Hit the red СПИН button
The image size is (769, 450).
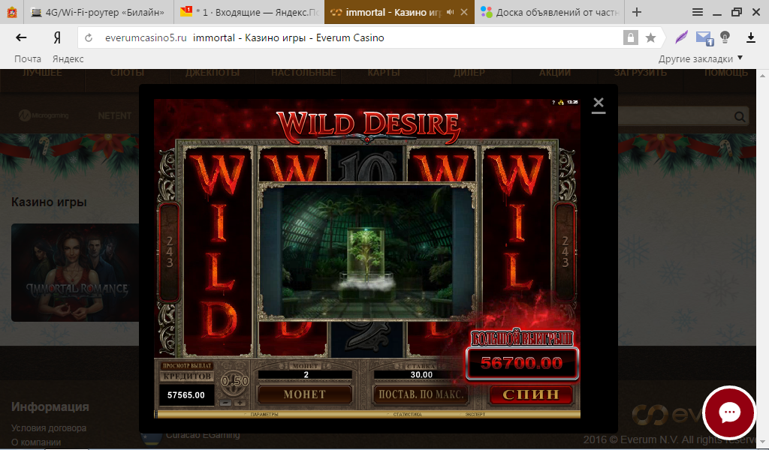[531, 394]
